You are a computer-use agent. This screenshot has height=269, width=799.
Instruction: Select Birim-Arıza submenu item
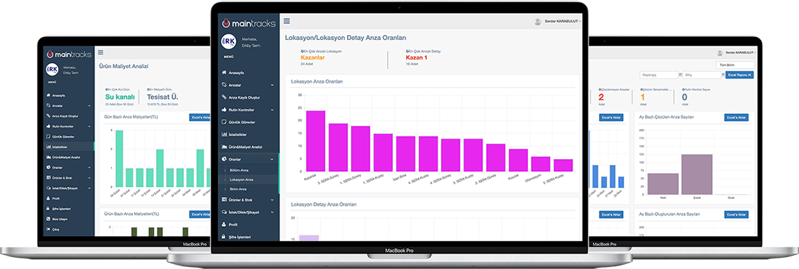pos(238,189)
